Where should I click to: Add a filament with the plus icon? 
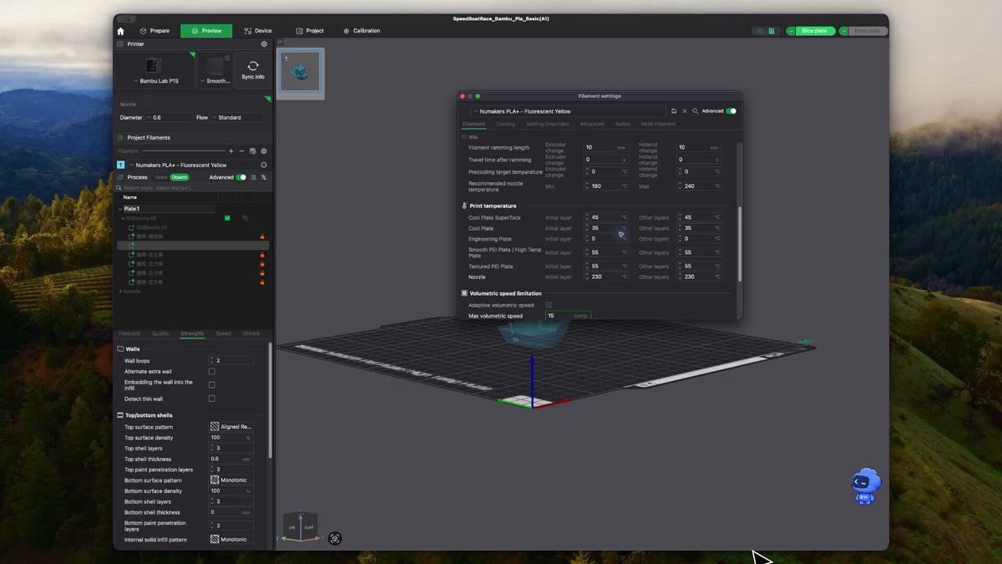(x=231, y=151)
